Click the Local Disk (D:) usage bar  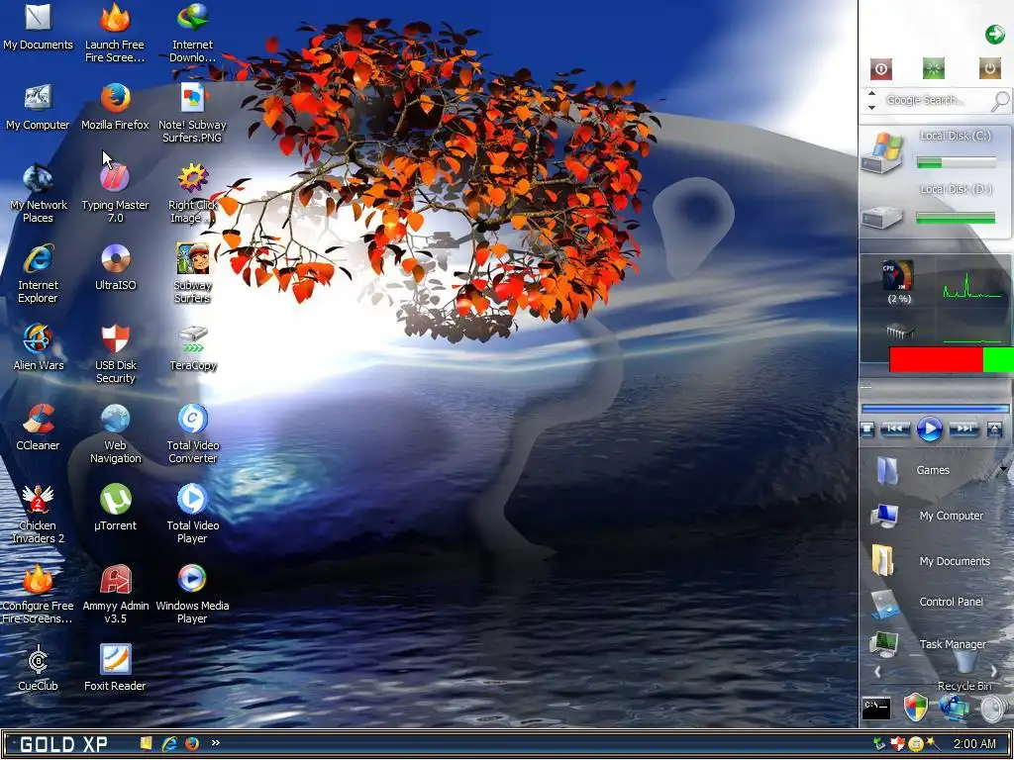click(x=956, y=218)
